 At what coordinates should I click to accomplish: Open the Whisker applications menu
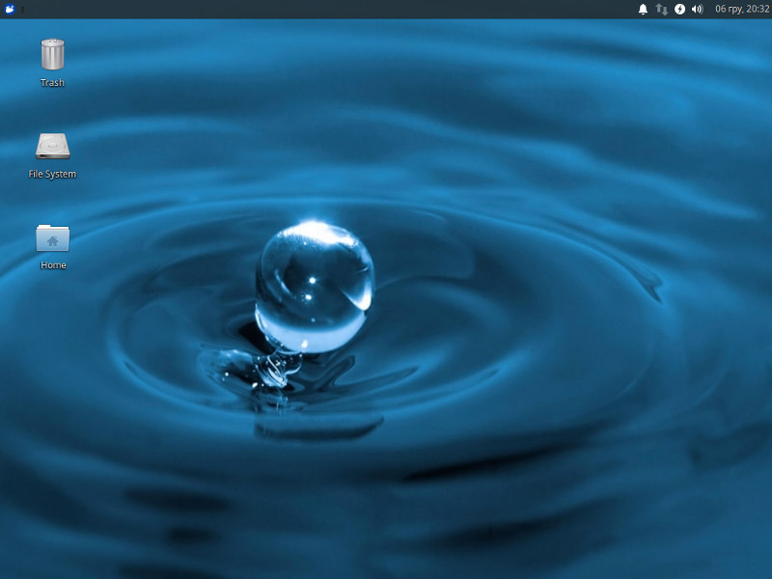(10, 9)
